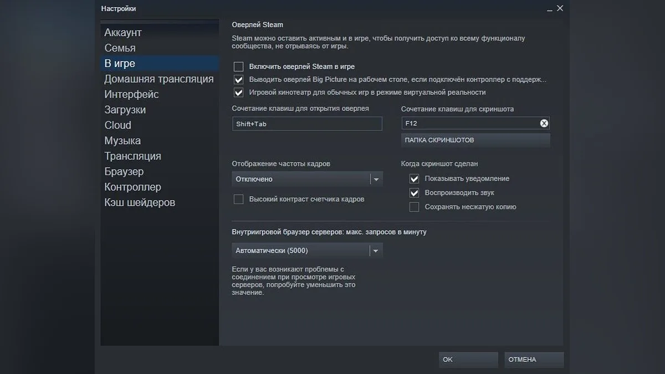Screen dimensions: 665x374
Task: Expand the Отображение частоты кадров dropdown arrow
Action: [x=376, y=180]
